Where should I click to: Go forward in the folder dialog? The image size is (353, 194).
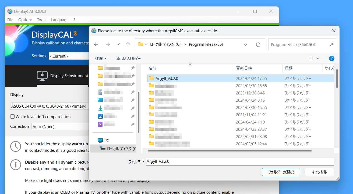click(x=108, y=44)
